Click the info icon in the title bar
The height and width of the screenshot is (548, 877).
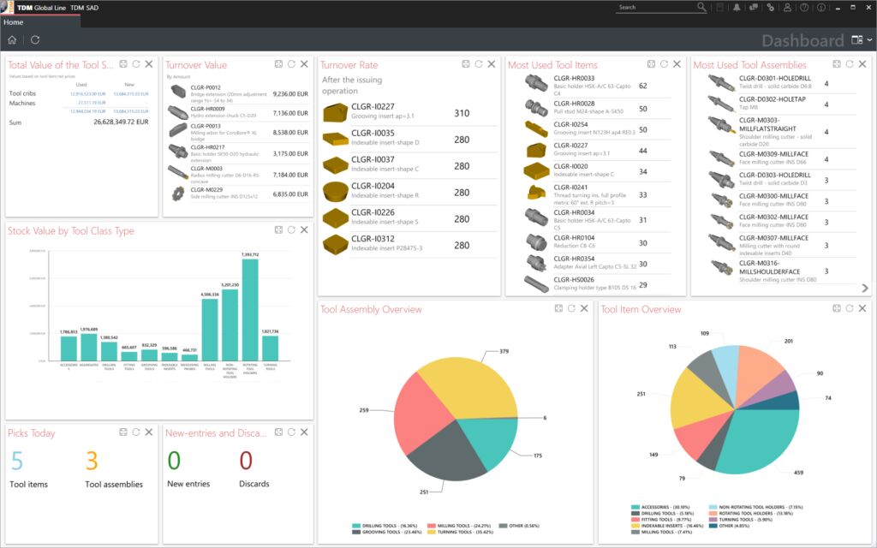point(822,7)
